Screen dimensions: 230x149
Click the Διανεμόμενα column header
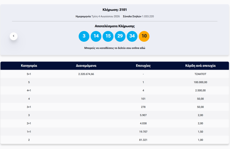click(86, 66)
